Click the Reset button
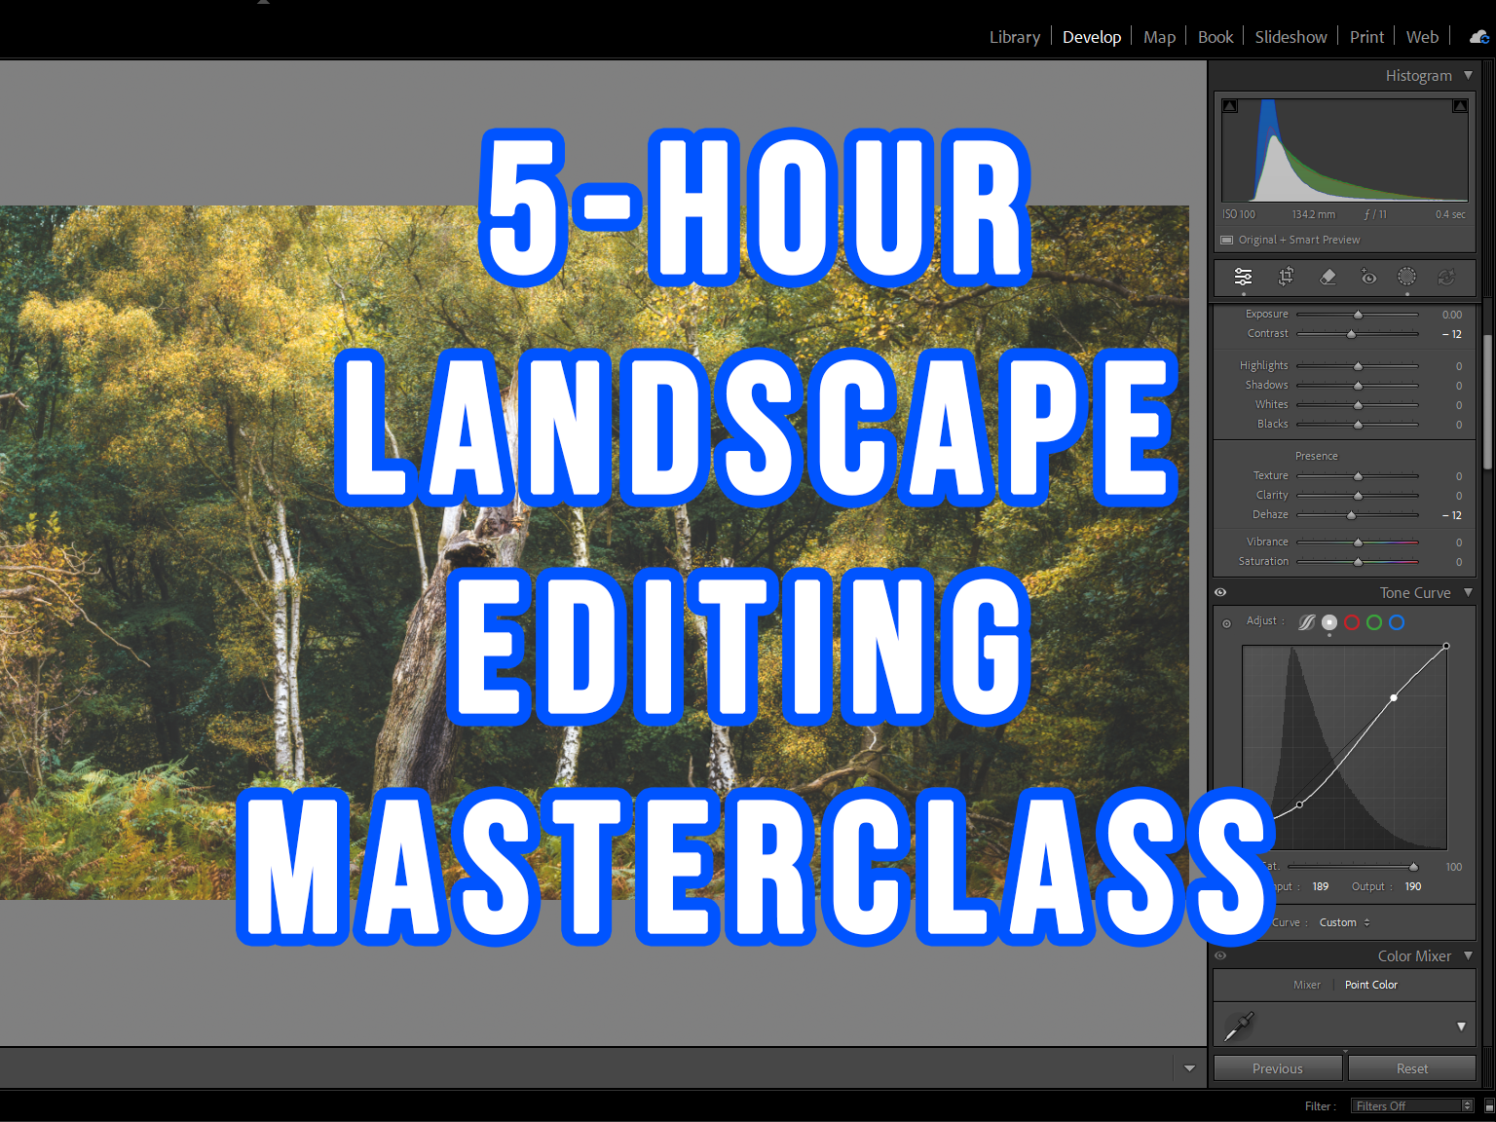This screenshot has height=1122, width=1496. (x=1411, y=1067)
